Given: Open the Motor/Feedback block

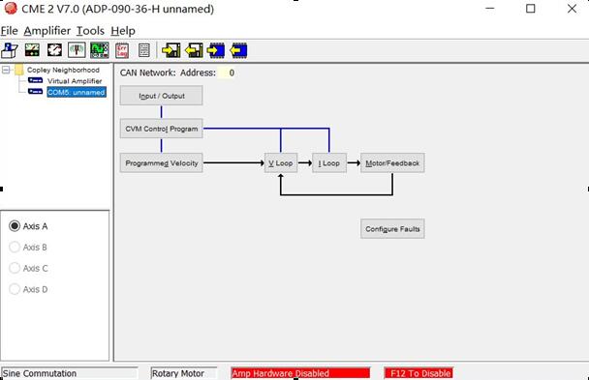Looking at the screenshot, I should pyautogui.click(x=392, y=163).
